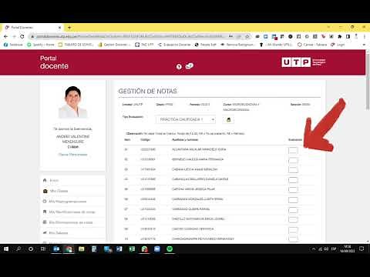Open the Windows Start menu

tap(6, 249)
